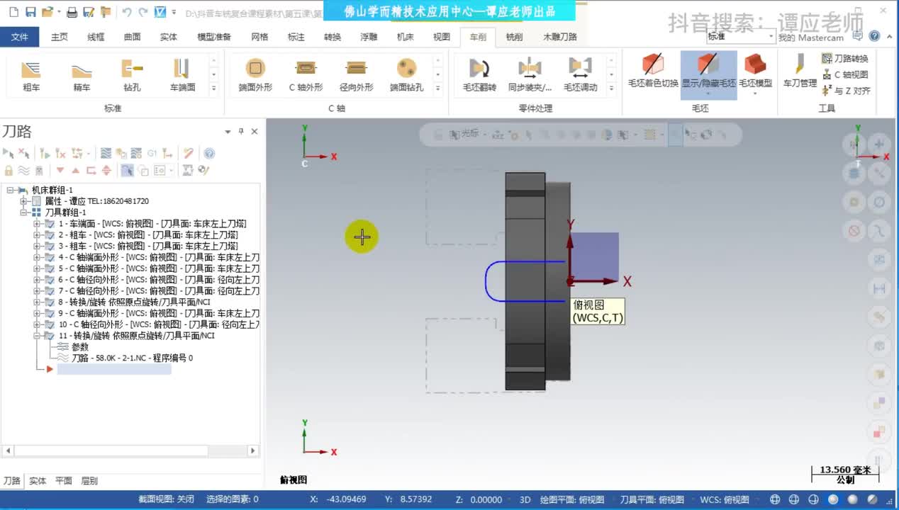Collapse the 机床群组-1 tree node
Screen dimensions: 899x510
pyautogui.click(x=11, y=190)
